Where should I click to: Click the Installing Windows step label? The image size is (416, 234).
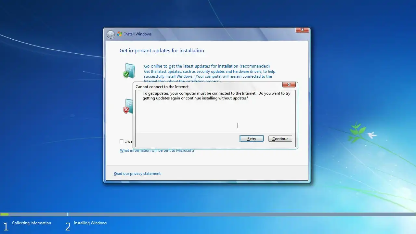[x=90, y=223]
